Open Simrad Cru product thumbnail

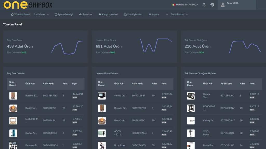(x=102, y=96)
